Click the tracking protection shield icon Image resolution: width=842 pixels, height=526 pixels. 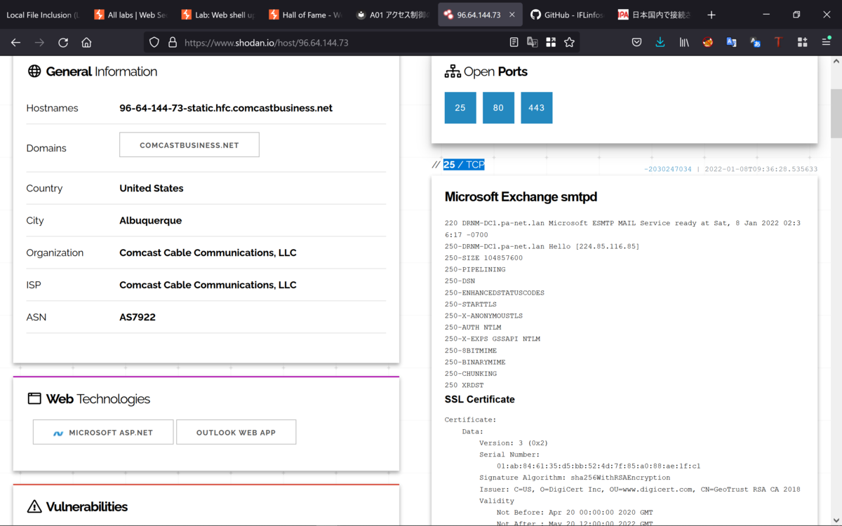coord(154,43)
